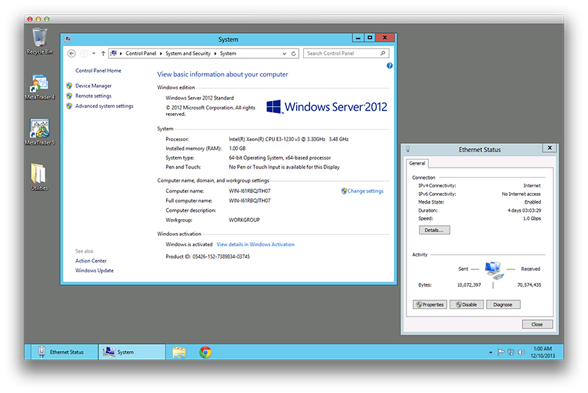Click the Action Center flag tray icon
588x393 pixels.
coord(501,352)
